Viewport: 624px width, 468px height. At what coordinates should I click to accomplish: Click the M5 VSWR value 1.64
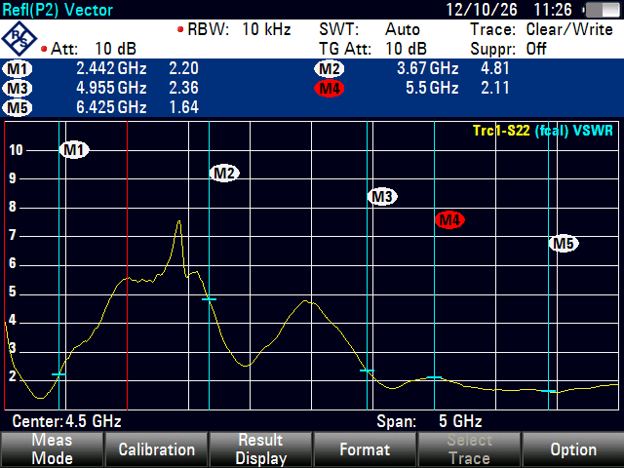(x=183, y=107)
